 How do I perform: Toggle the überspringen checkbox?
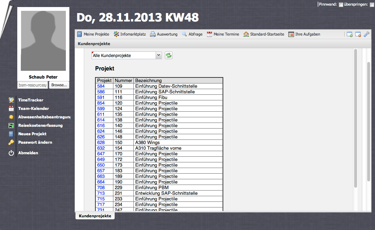tap(372, 5)
